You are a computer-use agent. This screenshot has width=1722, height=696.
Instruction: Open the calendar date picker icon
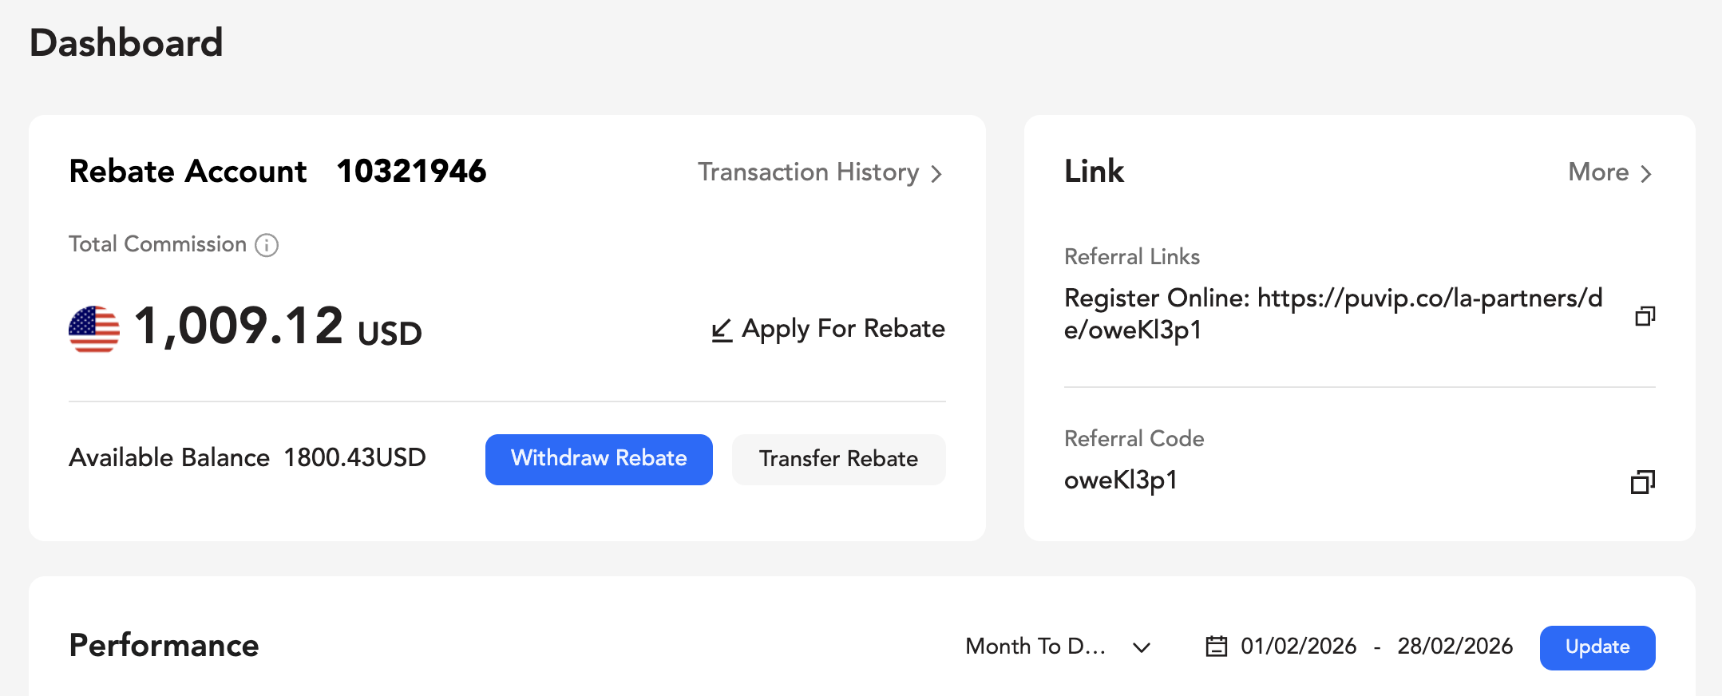tap(1216, 646)
